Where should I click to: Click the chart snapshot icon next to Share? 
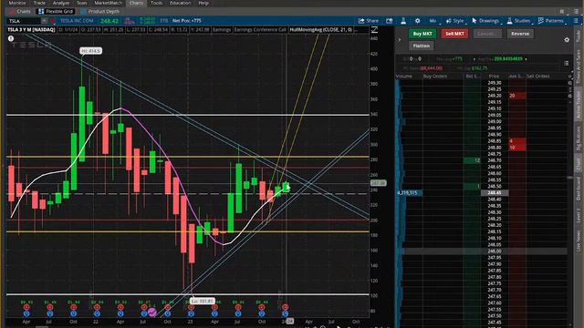pyautogui.click(x=390, y=21)
